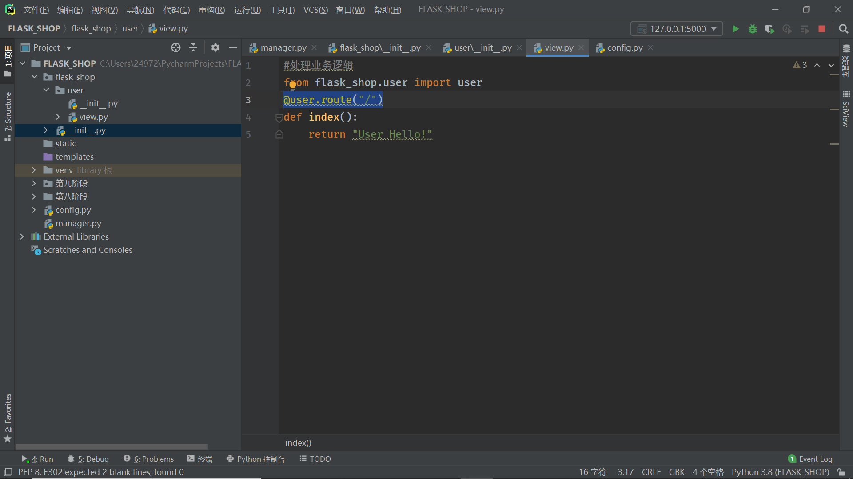Go to next highlighted error arrow
853x479 pixels.
[831, 65]
